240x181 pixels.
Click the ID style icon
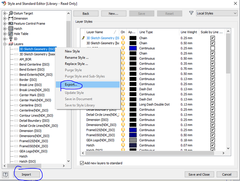click(11, 39)
